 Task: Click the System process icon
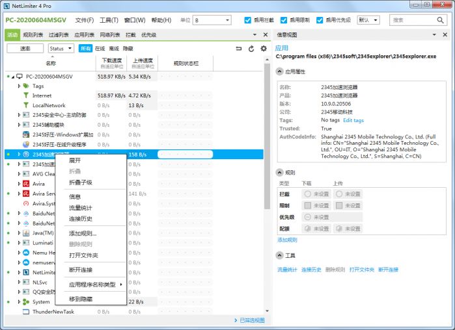tap(26, 302)
